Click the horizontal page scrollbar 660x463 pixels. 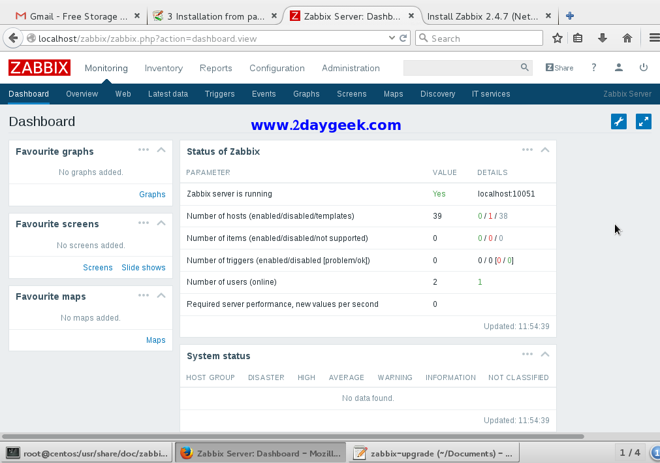(292, 436)
